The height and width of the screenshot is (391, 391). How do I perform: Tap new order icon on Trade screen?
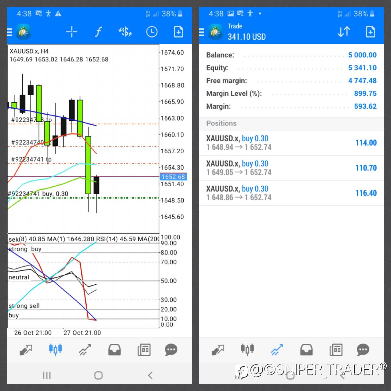[370, 32]
